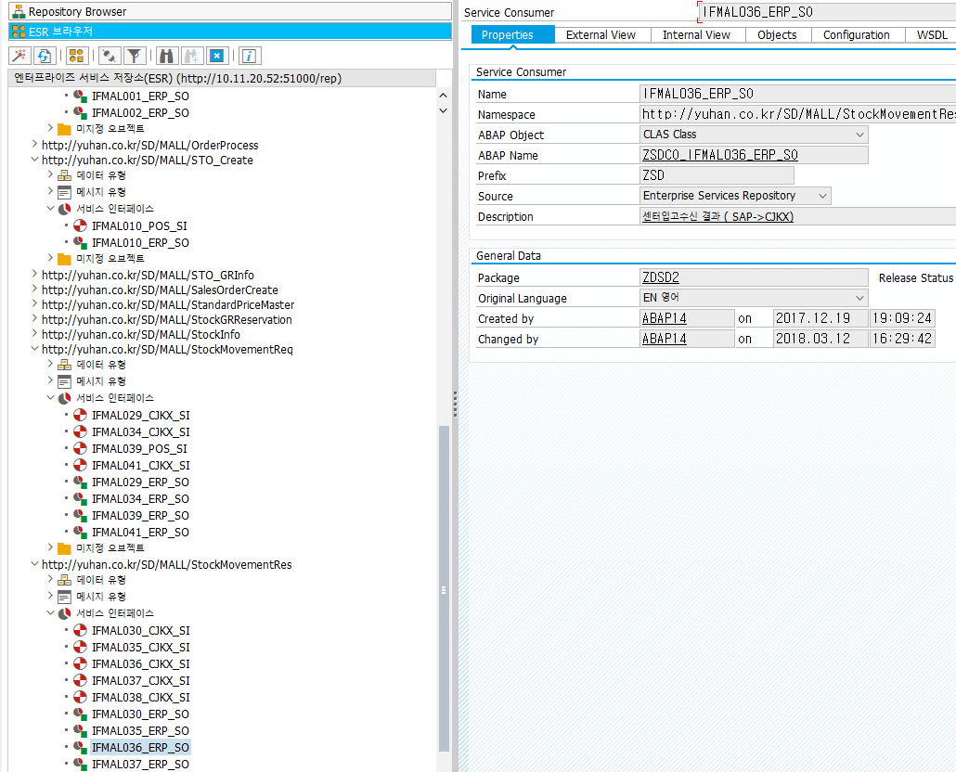Select the Repository Browser bar
956x772 pixels.
click(x=230, y=11)
